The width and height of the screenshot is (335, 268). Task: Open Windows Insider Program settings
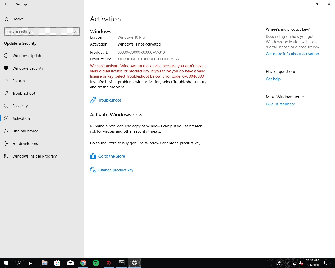(x=42, y=156)
